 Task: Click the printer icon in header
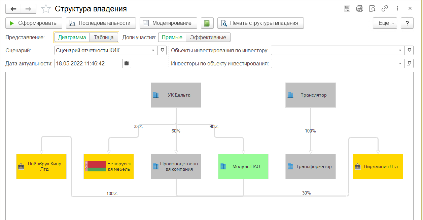pyautogui.click(x=360, y=9)
